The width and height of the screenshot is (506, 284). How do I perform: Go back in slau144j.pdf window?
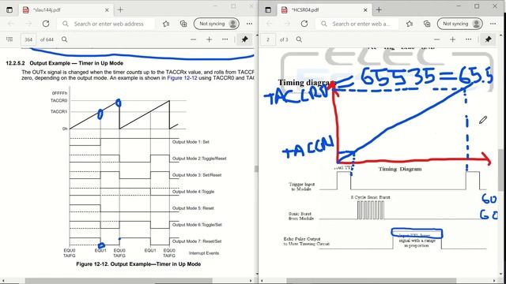tap(11, 24)
